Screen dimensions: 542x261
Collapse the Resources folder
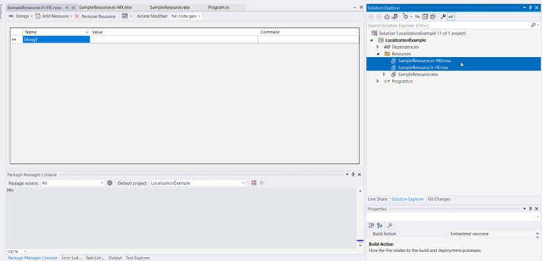[378, 54]
